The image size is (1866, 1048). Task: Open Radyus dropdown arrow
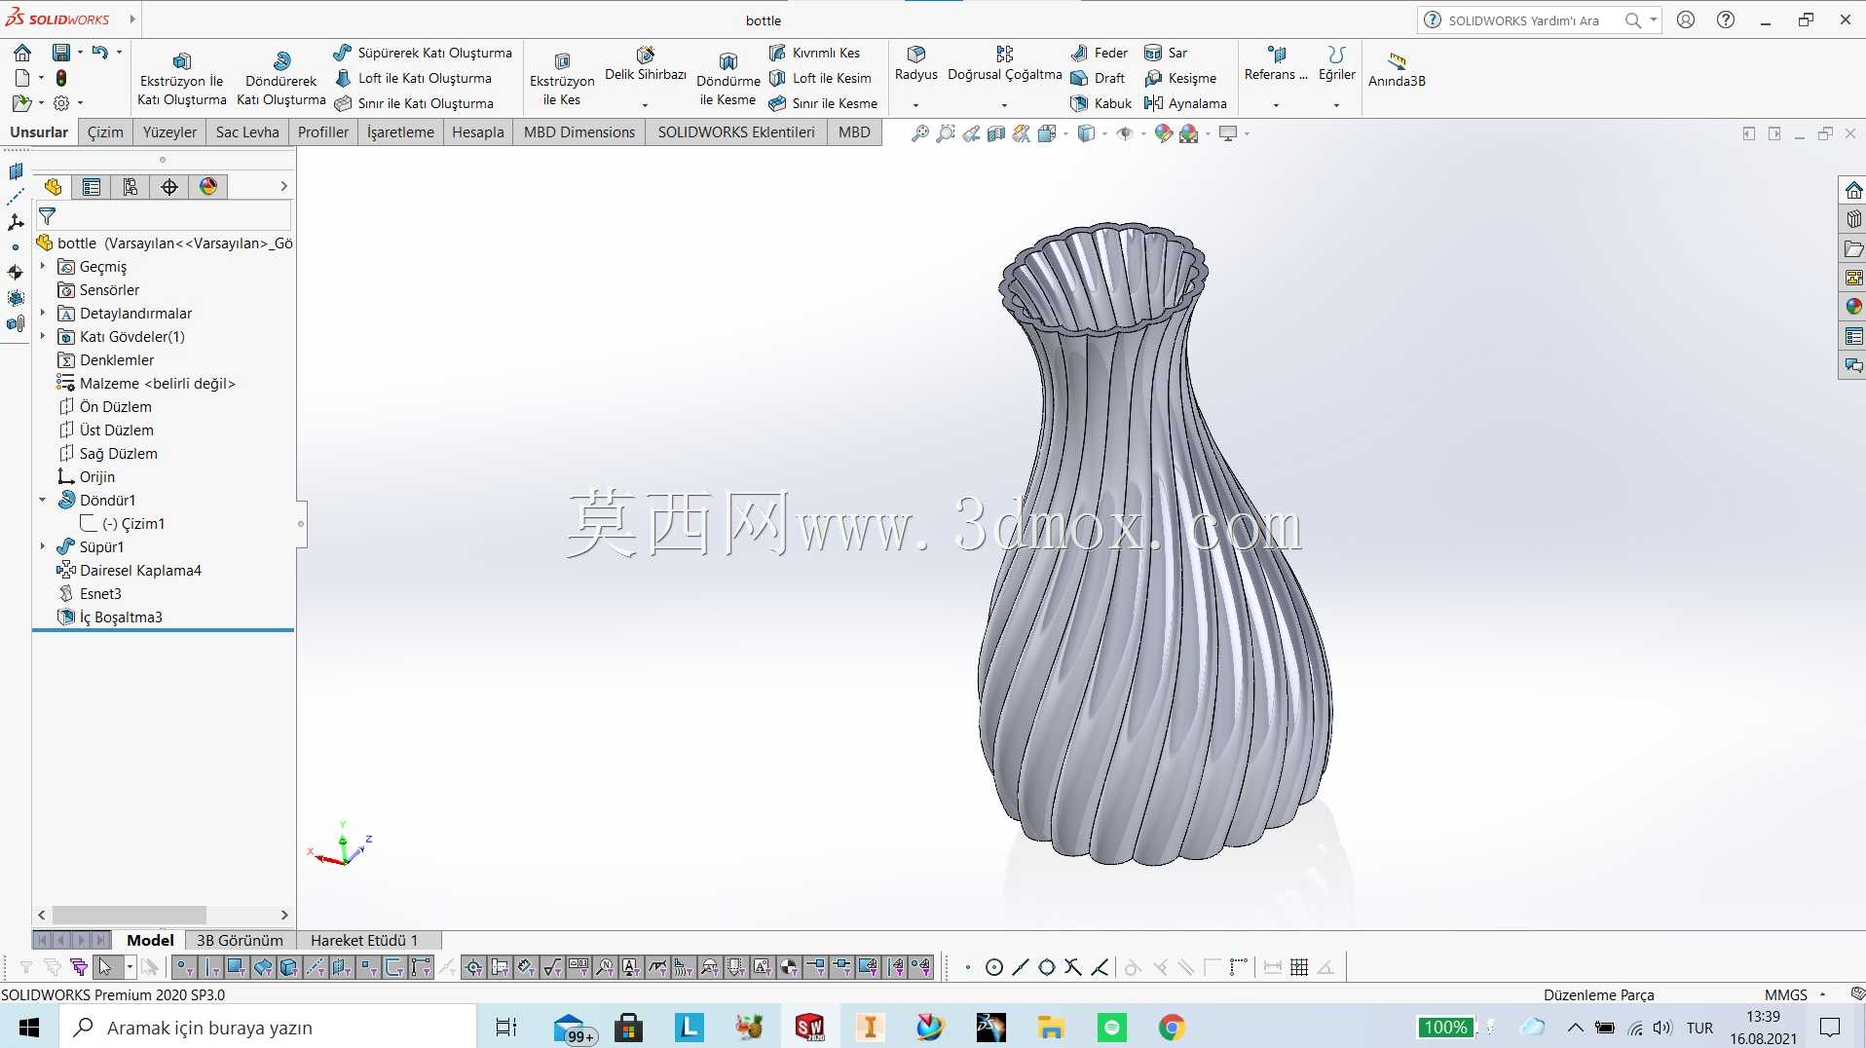pos(915,105)
